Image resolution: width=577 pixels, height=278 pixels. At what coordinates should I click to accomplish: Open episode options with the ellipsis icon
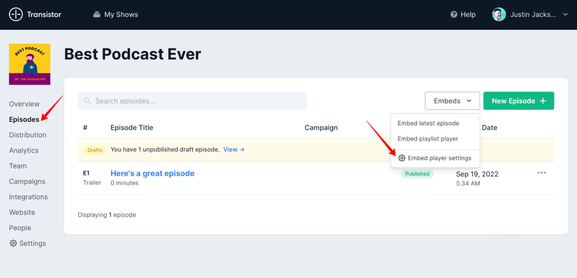(x=541, y=173)
